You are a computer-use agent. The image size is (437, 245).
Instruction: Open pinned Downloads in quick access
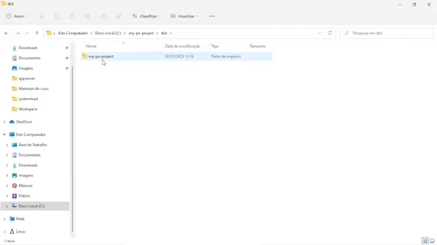pos(28,48)
